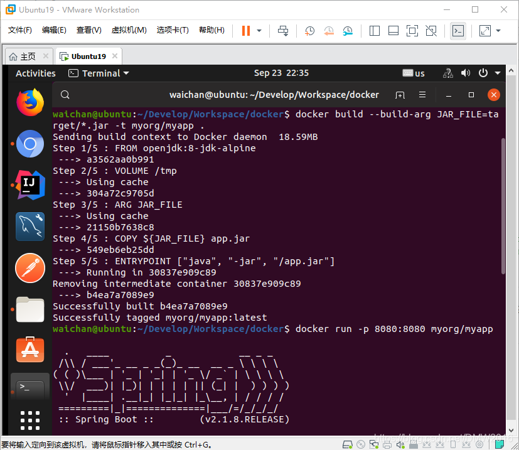Click the power icon in top bar
The height and width of the screenshot is (450, 519).
pyautogui.click(x=483, y=73)
